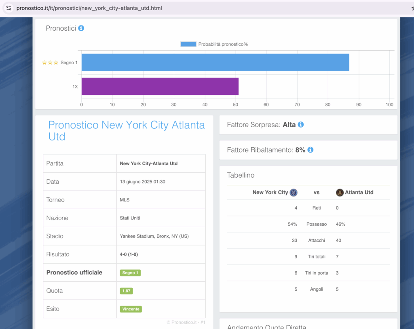The width and height of the screenshot is (414, 329).
Task: Click the three-star rating beside Segno 1
Action: tap(50, 63)
